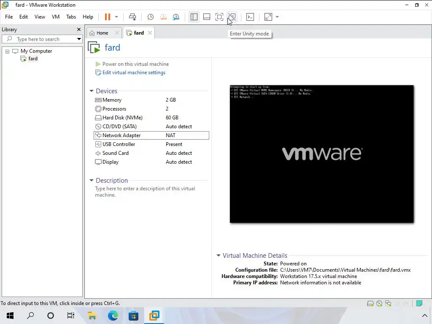This screenshot has width=432, height=324.
Task: Select My Computer in the library tree
Action: click(x=36, y=51)
